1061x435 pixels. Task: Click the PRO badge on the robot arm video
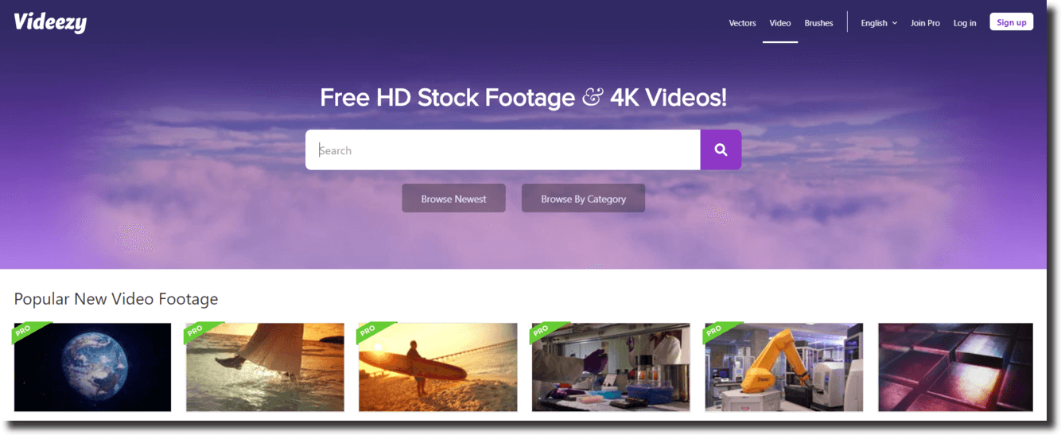tap(719, 331)
